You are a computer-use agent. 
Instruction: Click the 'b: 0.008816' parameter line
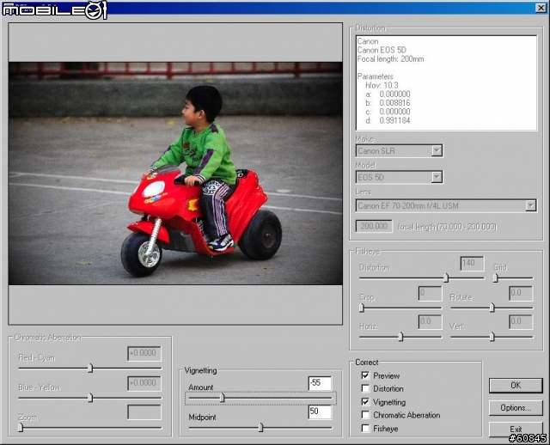click(x=388, y=103)
